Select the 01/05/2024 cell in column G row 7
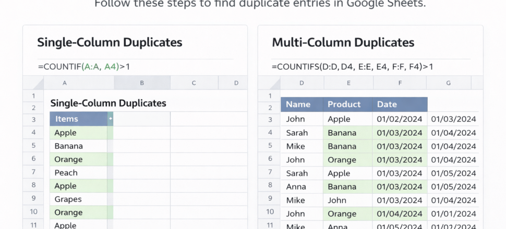The height and width of the screenshot is (229, 506). [x=453, y=173]
